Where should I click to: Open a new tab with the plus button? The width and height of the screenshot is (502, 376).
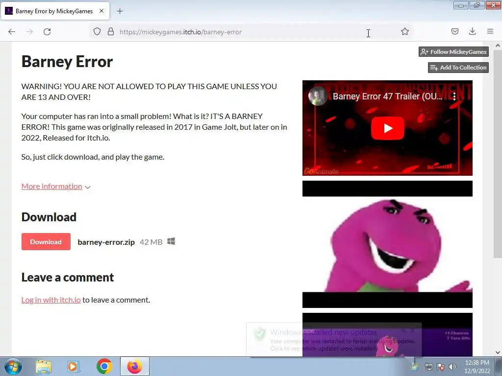(120, 11)
